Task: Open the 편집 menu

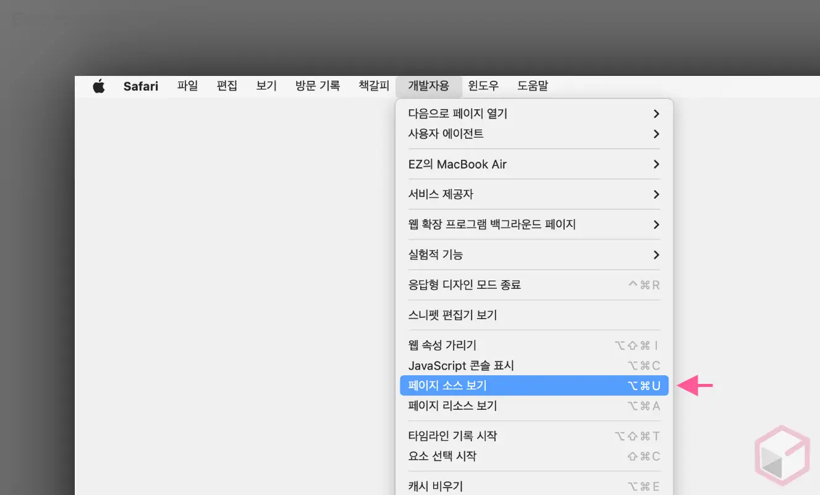Action: (x=227, y=86)
